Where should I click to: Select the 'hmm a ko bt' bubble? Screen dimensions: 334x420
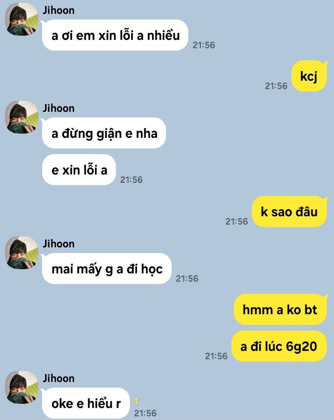[280, 310]
